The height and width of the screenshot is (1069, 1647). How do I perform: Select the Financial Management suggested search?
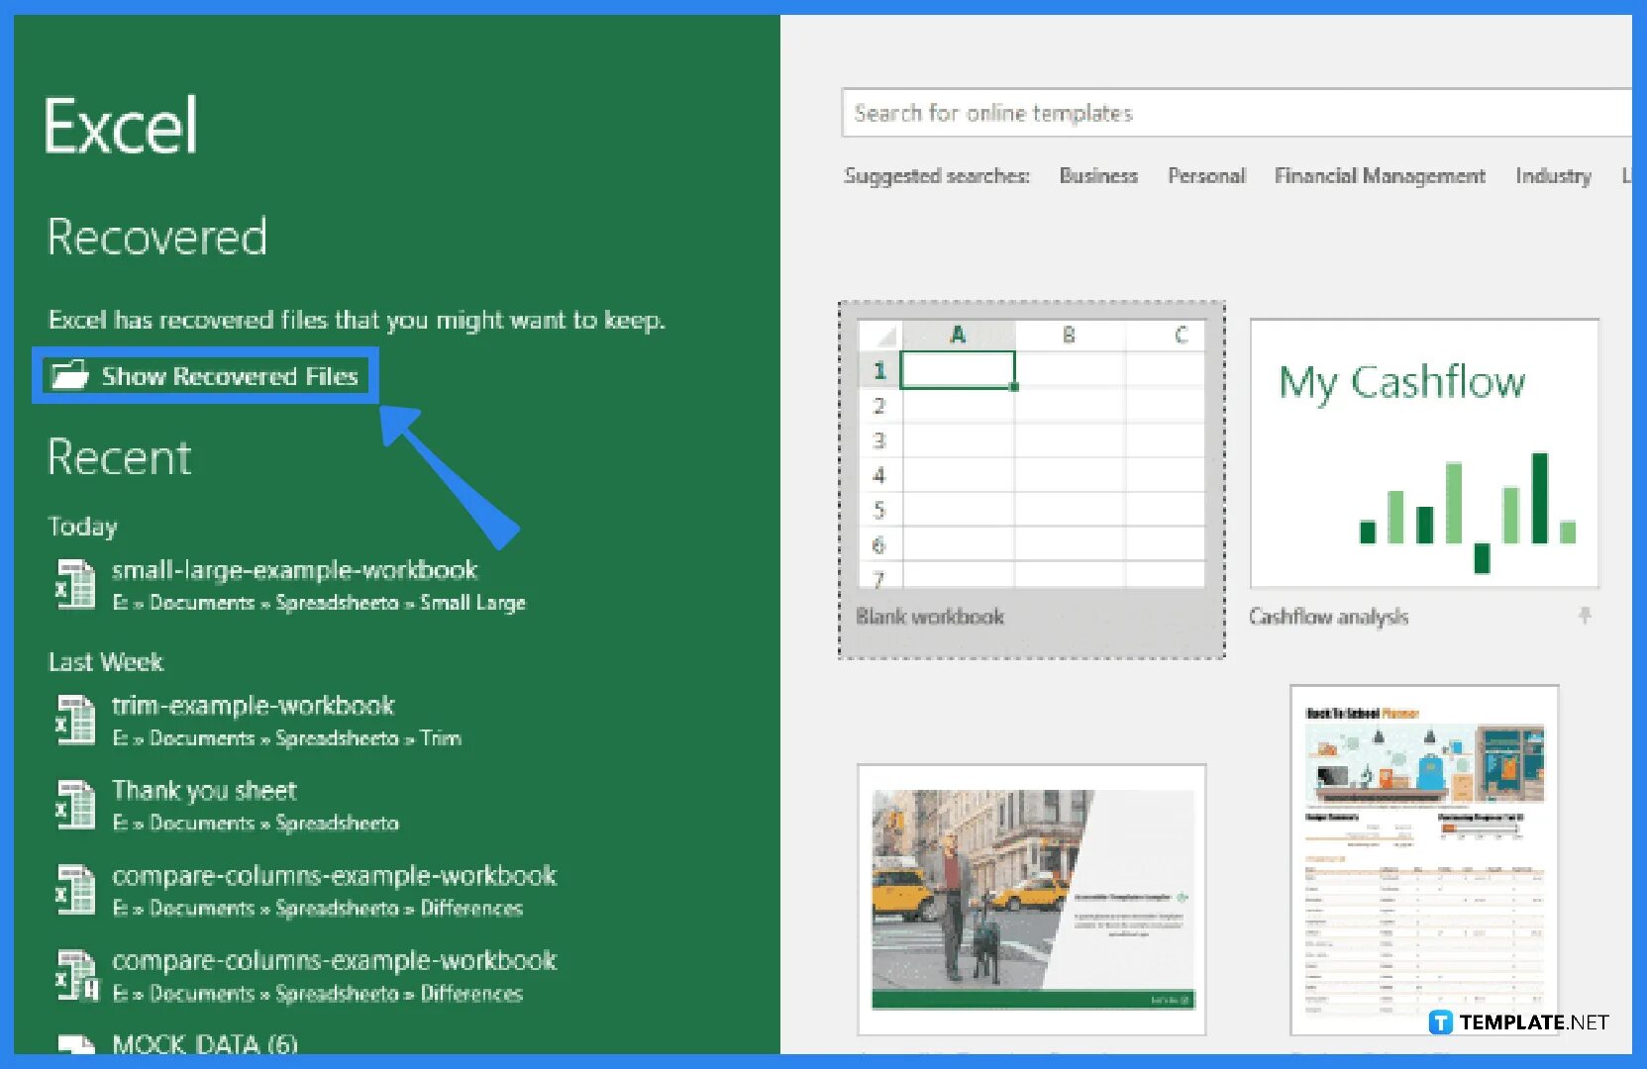click(x=1380, y=176)
